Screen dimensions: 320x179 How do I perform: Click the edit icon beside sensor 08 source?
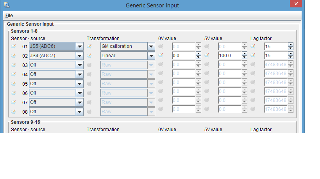[13, 112]
